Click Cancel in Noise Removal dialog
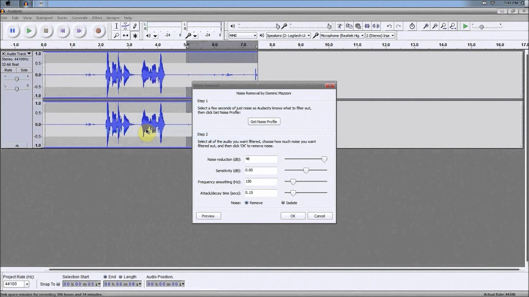529x297 pixels. point(319,216)
